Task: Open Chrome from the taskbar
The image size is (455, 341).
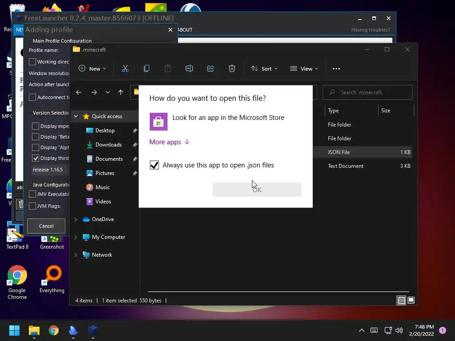Action: (54, 330)
